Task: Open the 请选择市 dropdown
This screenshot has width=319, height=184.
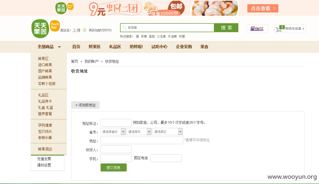Action: 139,132
